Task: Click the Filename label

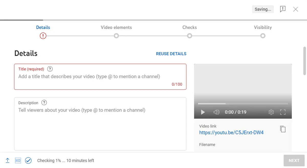Action: 207,144
